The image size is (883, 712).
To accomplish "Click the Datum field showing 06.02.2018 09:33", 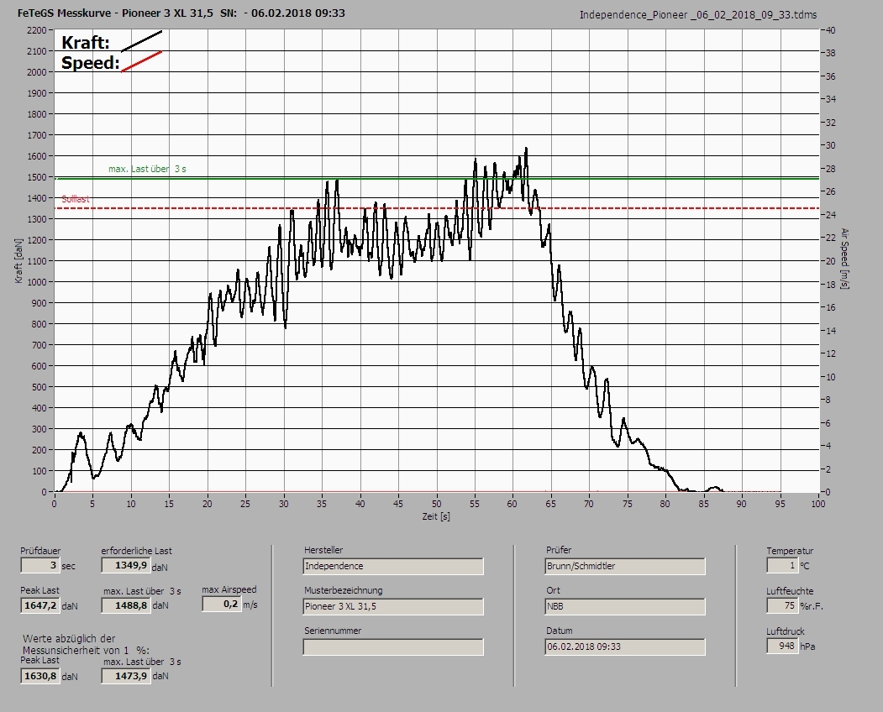I will click(x=625, y=647).
